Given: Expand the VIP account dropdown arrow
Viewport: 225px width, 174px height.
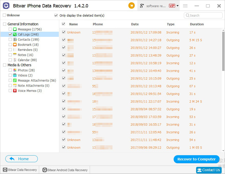Looking at the screenshot, I should click(177, 6).
